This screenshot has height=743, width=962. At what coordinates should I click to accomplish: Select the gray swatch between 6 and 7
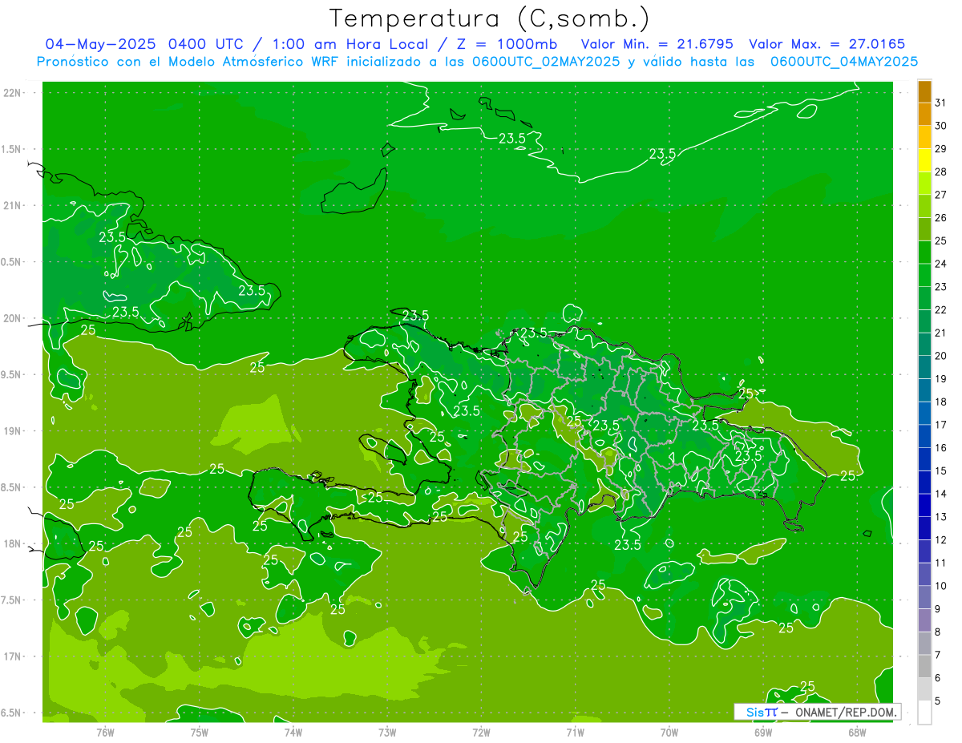coord(924,666)
